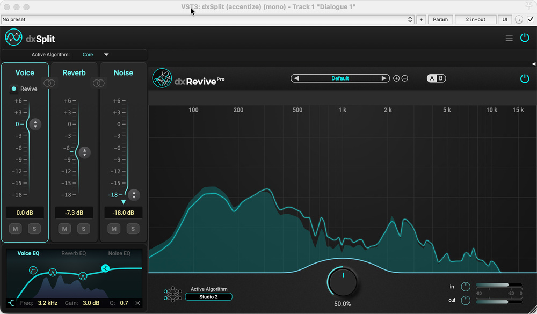
Task: Remove the EQ band with X
Action: click(137, 303)
